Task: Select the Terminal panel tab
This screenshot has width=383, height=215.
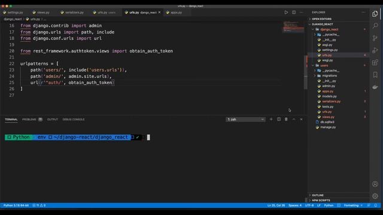Action: 11,119
